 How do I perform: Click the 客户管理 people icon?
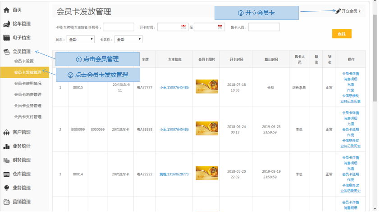pyautogui.click(x=7, y=132)
